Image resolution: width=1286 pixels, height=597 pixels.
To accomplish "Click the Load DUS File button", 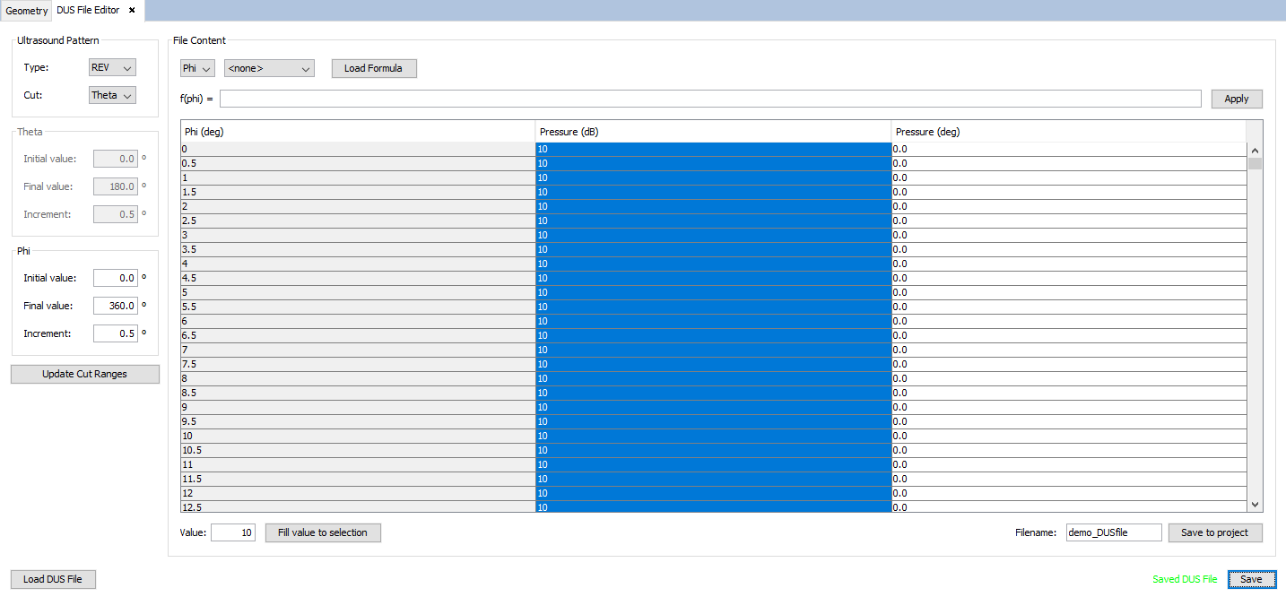I will 53,579.
